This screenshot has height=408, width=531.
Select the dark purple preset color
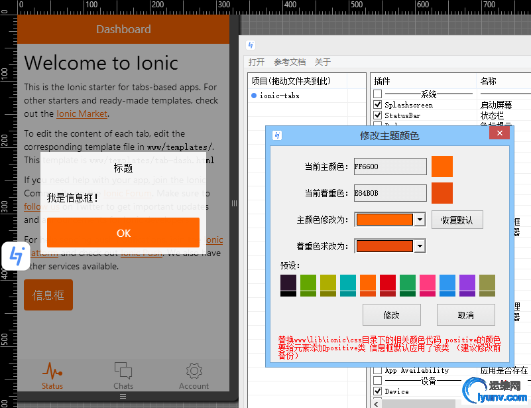[288, 286]
